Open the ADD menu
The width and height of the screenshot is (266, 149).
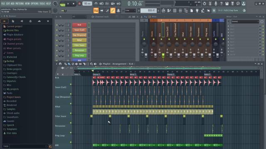click(x=12, y=3)
